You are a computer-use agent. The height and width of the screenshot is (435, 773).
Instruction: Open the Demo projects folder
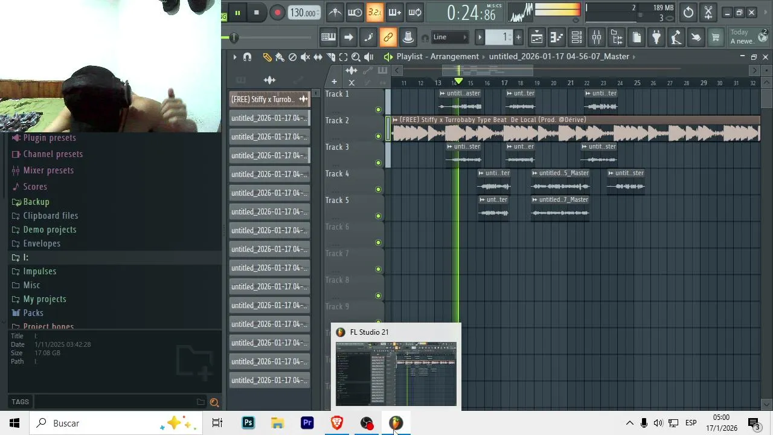pyautogui.click(x=50, y=230)
